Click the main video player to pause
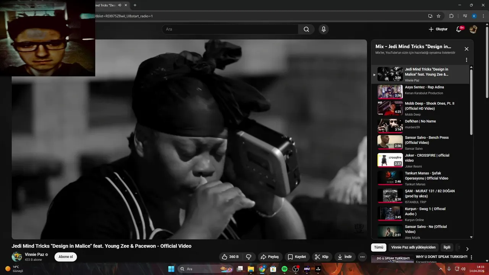The image size is (489, 275). (x=189, y=139)
